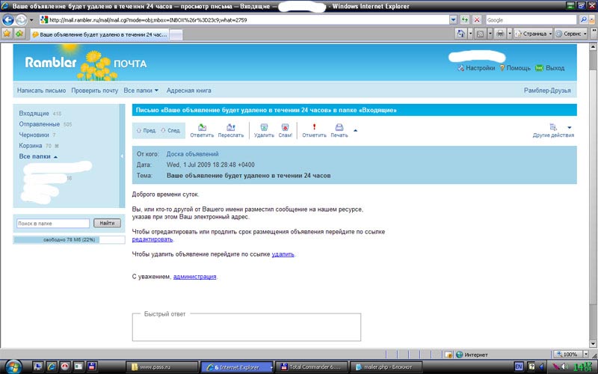Viewport: 598px width, 374px height.
Task: Click Выход to log out
Action: click(x=550, y=68)
